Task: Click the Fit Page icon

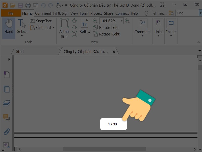Action: (74, 21)
